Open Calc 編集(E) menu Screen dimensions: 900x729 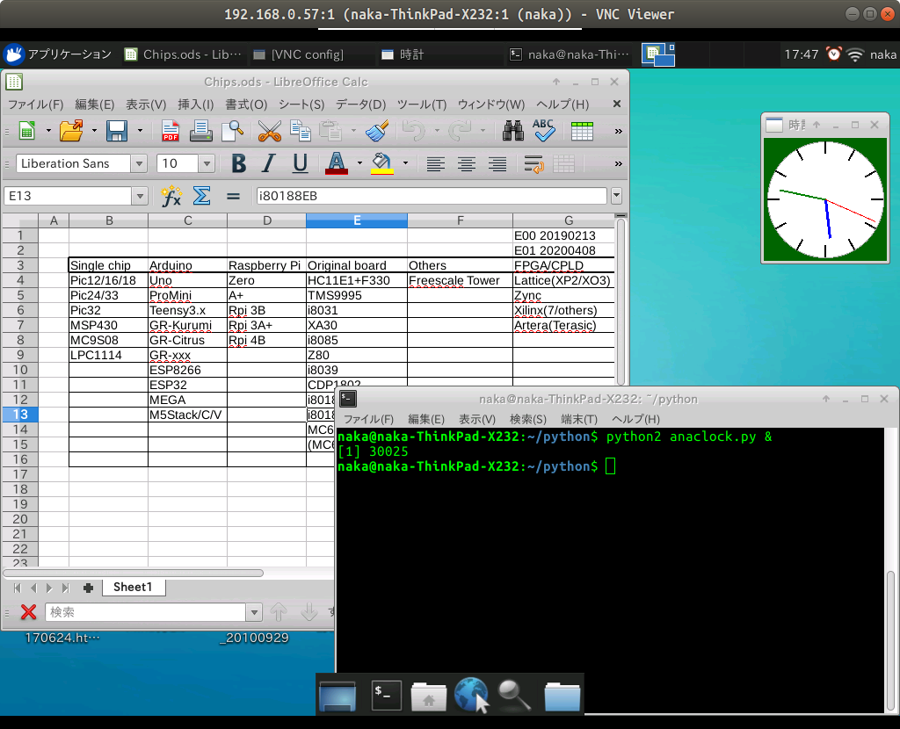tap(95, 105)
